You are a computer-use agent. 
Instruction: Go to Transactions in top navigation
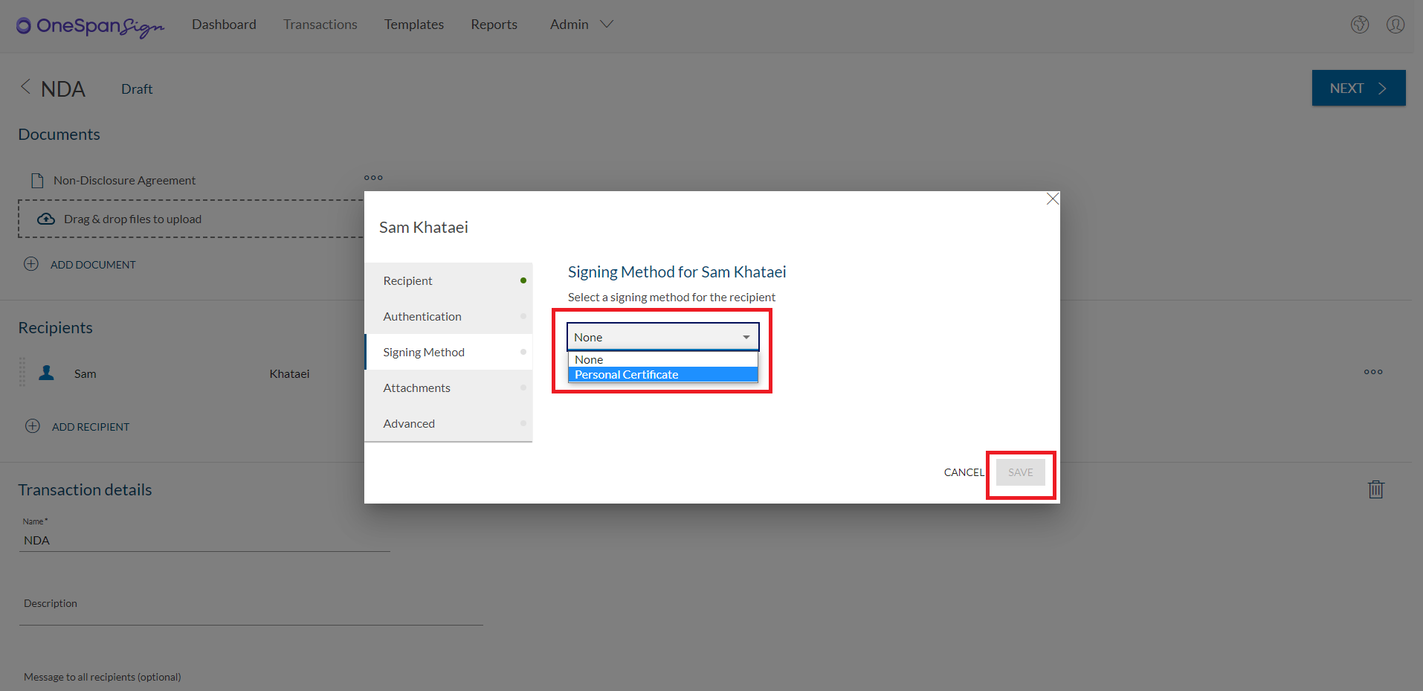[320, 24]
